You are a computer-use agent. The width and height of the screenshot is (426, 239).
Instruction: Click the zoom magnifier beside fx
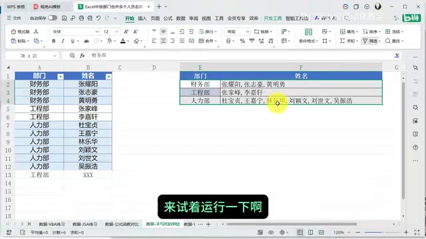coord(72,56)
